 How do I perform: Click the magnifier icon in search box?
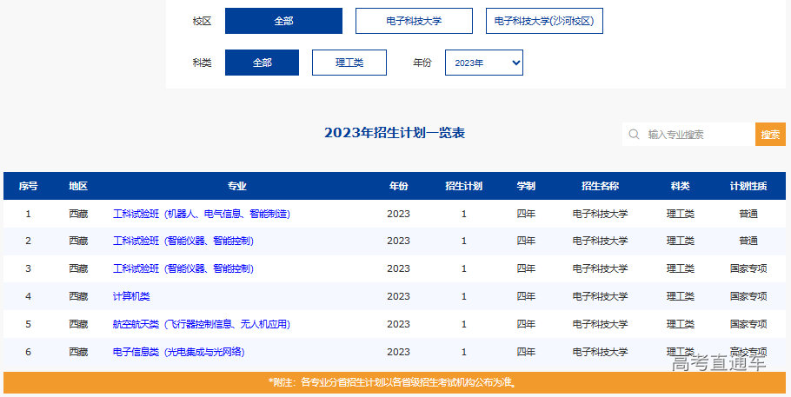click(634, 135)
